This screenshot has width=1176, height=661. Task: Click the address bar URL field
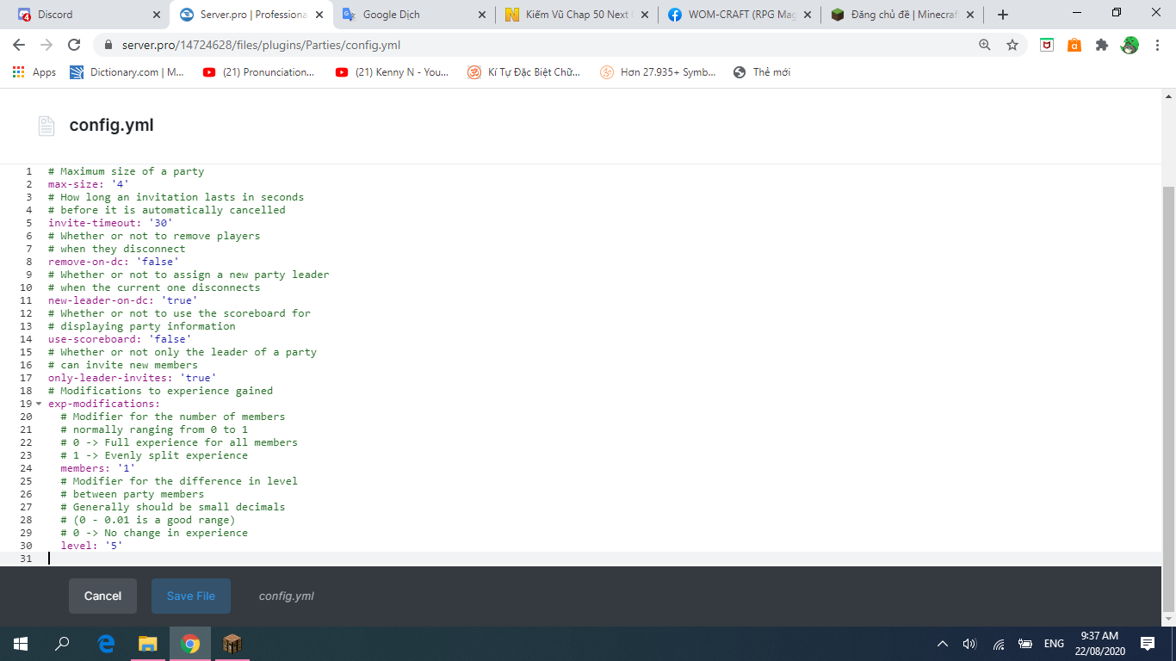click(534, 45)
